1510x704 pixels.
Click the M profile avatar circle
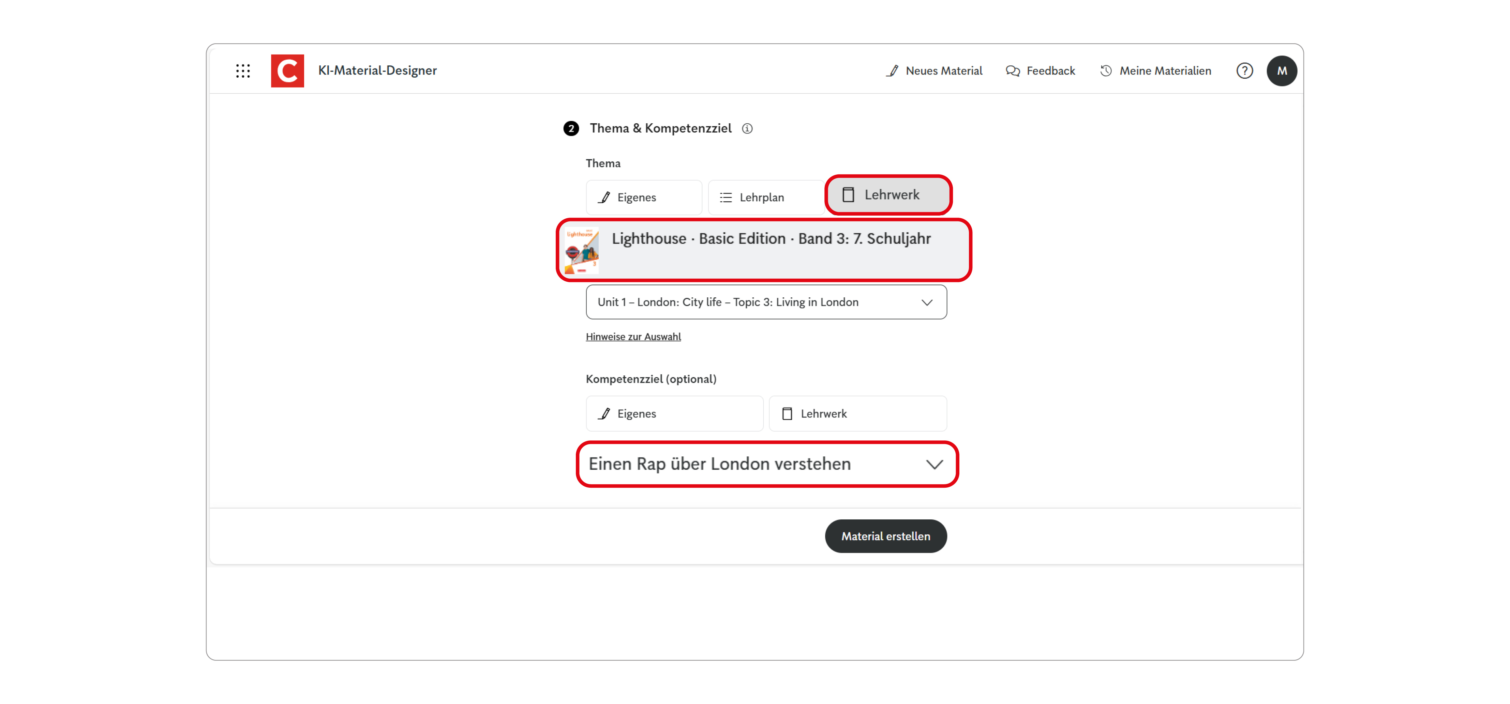click(x=1282, y=70)
